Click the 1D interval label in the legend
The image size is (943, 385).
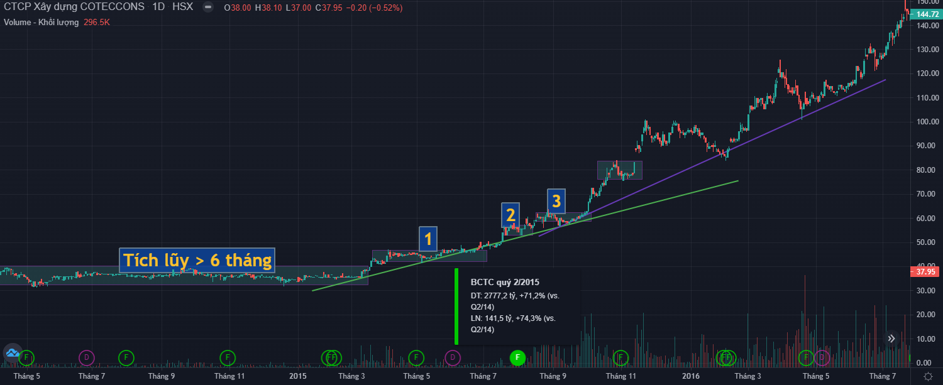point(157,8)
